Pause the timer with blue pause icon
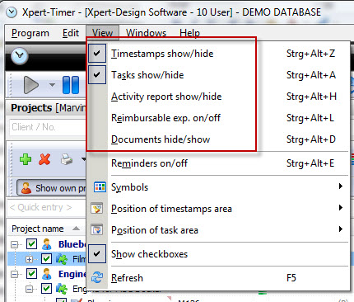Viewport: 354px width, 302px height. click(71, 85)
